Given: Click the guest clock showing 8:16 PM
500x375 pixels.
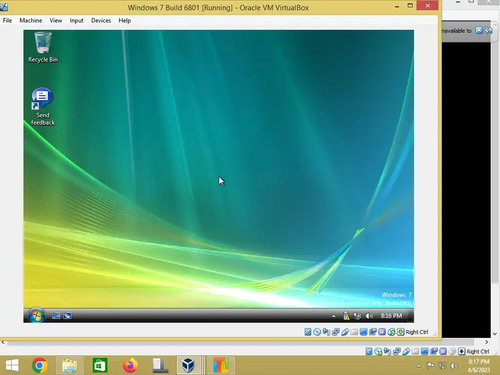Looking at the screenshot, I should pyautogui.click(x=391, y=316).
